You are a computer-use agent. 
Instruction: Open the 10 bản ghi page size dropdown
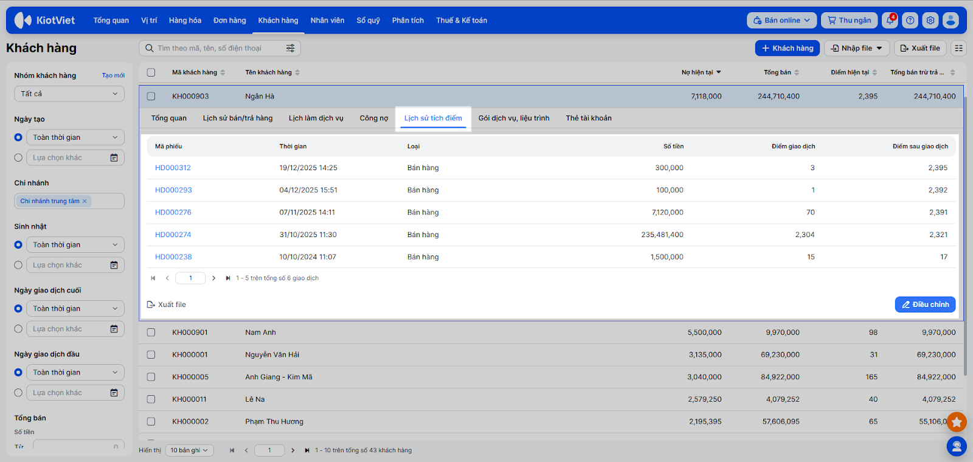(189, 450)
